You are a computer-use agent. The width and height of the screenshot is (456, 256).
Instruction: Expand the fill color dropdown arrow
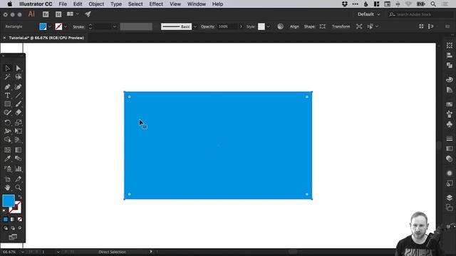(50, 27)
